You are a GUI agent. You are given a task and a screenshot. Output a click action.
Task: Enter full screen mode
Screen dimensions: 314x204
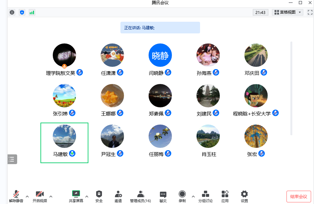310,12
